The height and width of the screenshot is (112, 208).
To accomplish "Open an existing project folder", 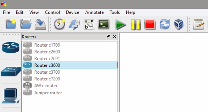I will click(25, 24).
